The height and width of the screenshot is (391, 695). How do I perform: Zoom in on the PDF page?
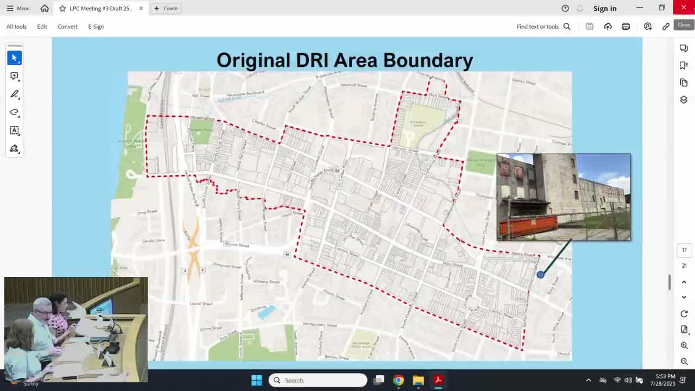pyautogui.click(x=684, y=345)
